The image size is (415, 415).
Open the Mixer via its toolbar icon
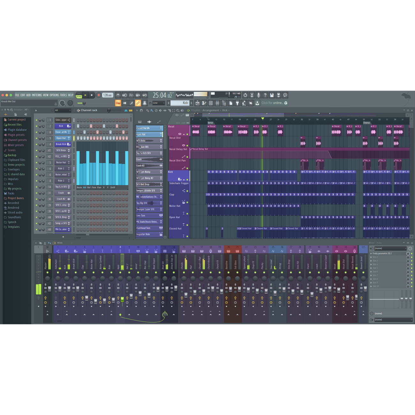tap(217, 103)
